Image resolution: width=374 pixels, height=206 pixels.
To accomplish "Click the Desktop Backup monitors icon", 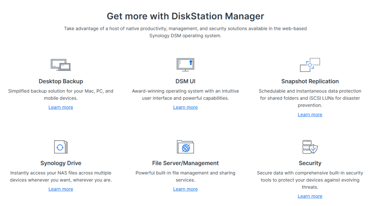I will pos(61,65).
